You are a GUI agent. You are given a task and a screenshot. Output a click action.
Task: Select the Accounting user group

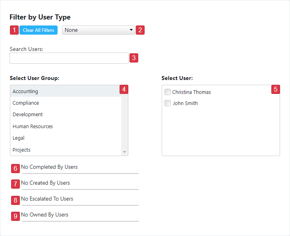pos(66,91)
